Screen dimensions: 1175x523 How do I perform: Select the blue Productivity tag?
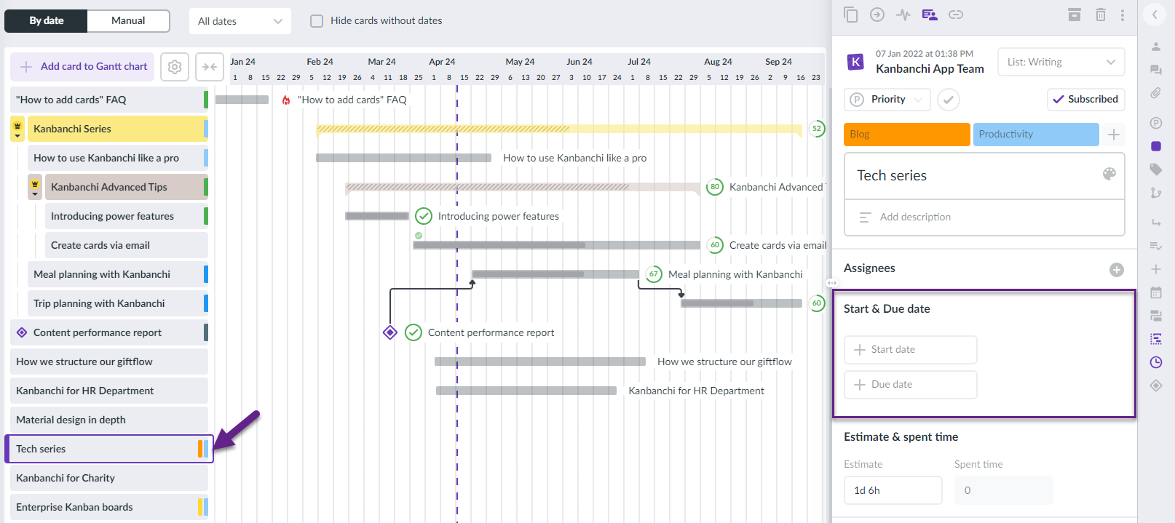tap(1035, 135)
